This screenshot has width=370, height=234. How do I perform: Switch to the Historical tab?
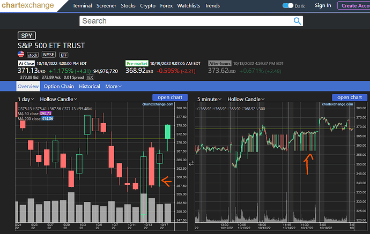(90, 86)
